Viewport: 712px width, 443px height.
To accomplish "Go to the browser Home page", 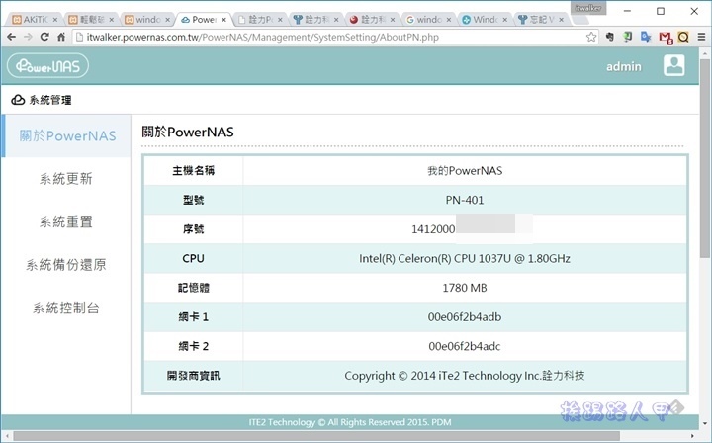I will tap(61, 37).
